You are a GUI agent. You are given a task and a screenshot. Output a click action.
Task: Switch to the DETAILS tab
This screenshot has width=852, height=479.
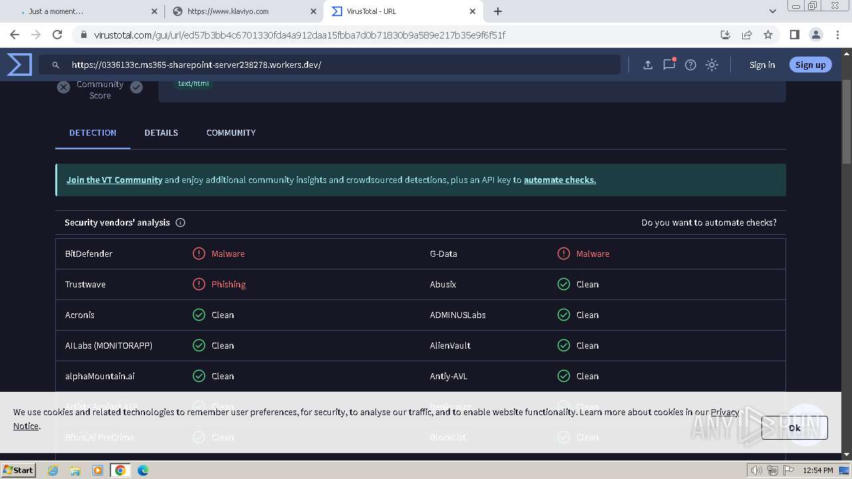pyautogui.click(x=161, y=132)
